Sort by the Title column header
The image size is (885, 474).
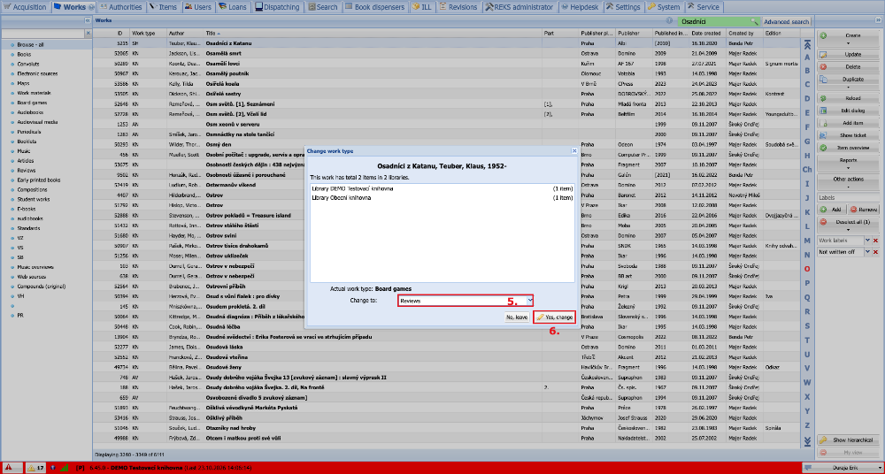(x=373, y=34)
